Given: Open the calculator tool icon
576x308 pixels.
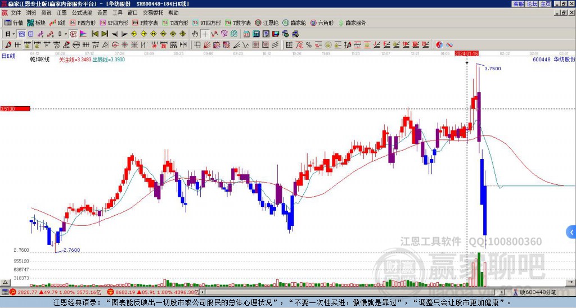Looking at the screenshot, I should (256, 34).
